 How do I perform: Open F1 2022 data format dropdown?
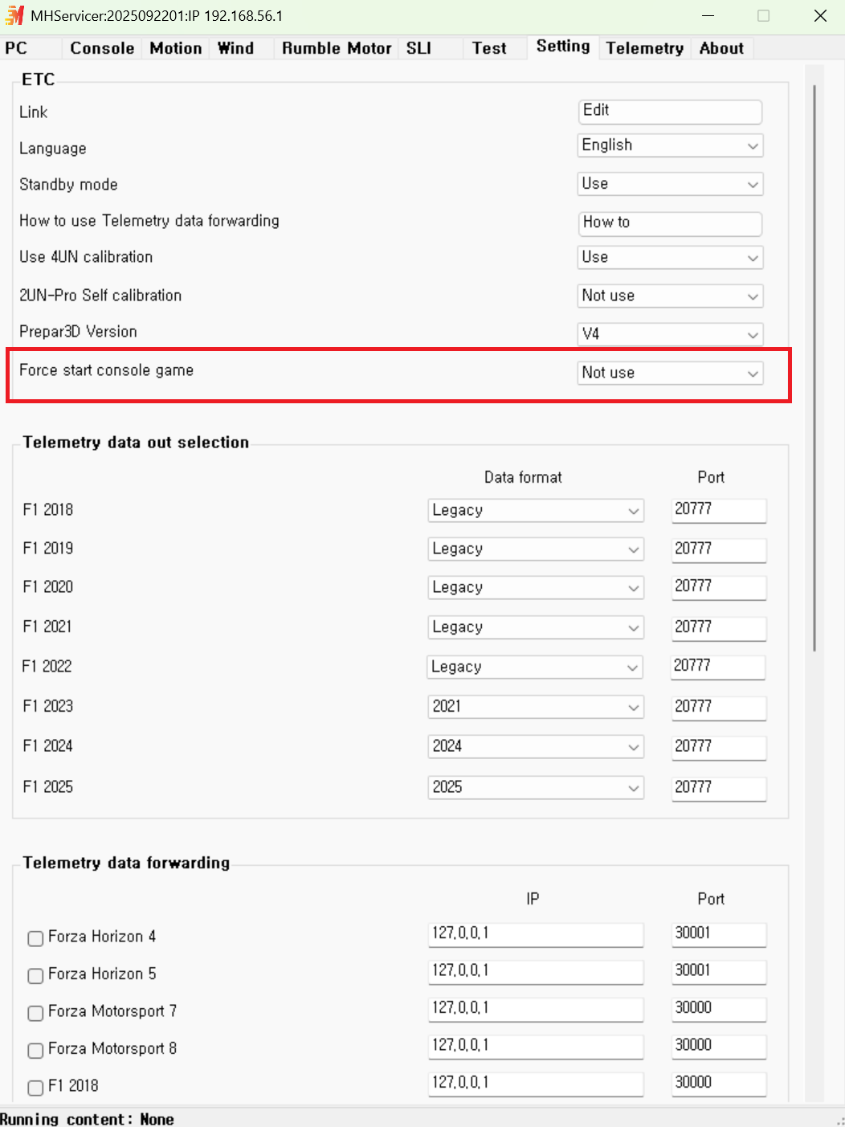click(x=535, y=667)
